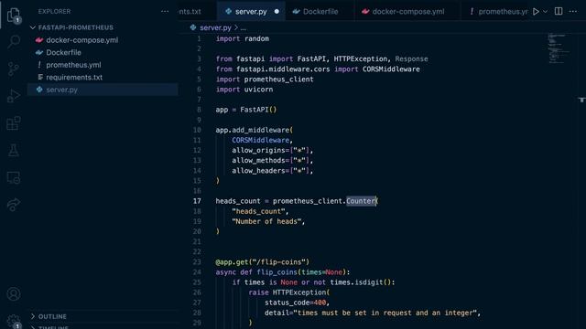Run Python file play button
Screen dimensions: 586x329
coord(536,12)
